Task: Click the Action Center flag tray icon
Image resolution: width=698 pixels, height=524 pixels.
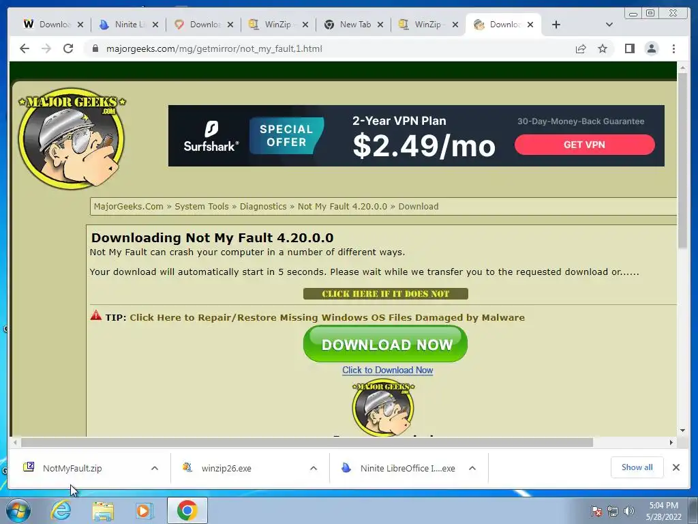Action: (x=596, y=512)
